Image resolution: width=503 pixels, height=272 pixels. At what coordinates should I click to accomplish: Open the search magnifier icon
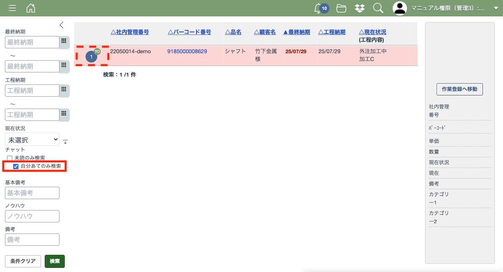(378, 8)
